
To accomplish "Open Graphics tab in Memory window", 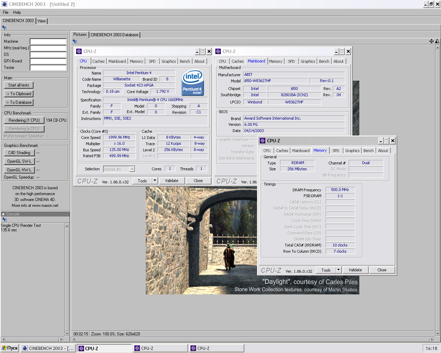I will pos(352,151).
